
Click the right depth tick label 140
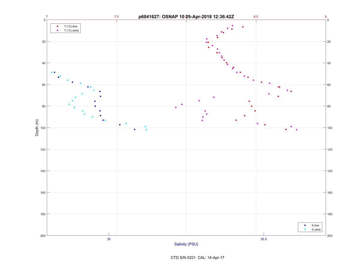[x=330, y=171]
